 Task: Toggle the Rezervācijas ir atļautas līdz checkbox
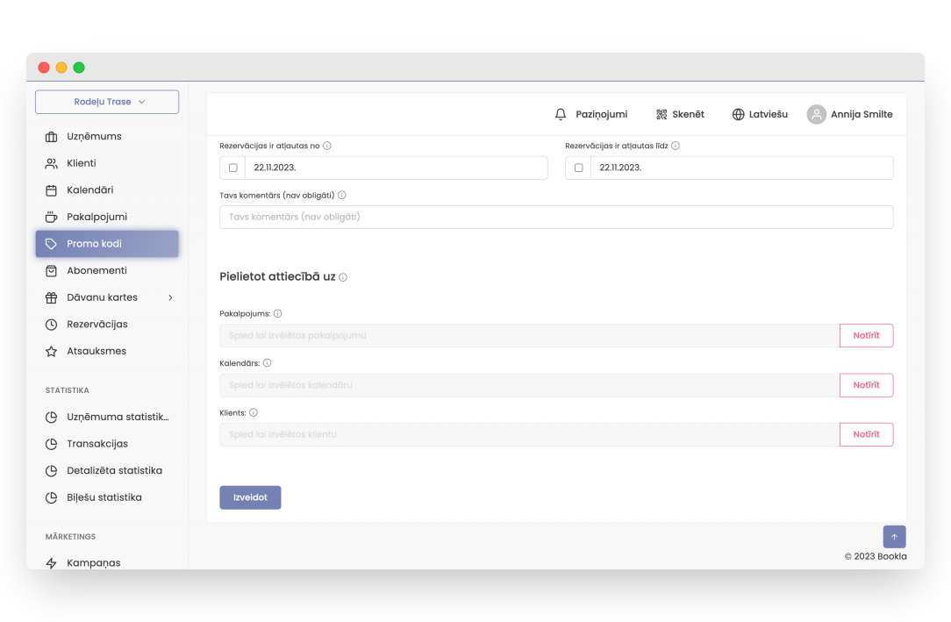[578, 168]
